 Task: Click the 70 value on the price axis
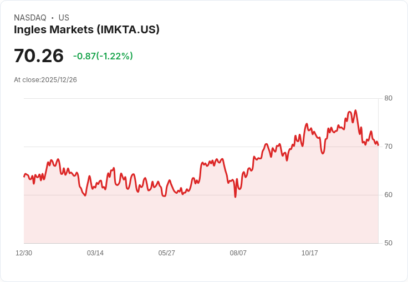[x=388, y=147]
